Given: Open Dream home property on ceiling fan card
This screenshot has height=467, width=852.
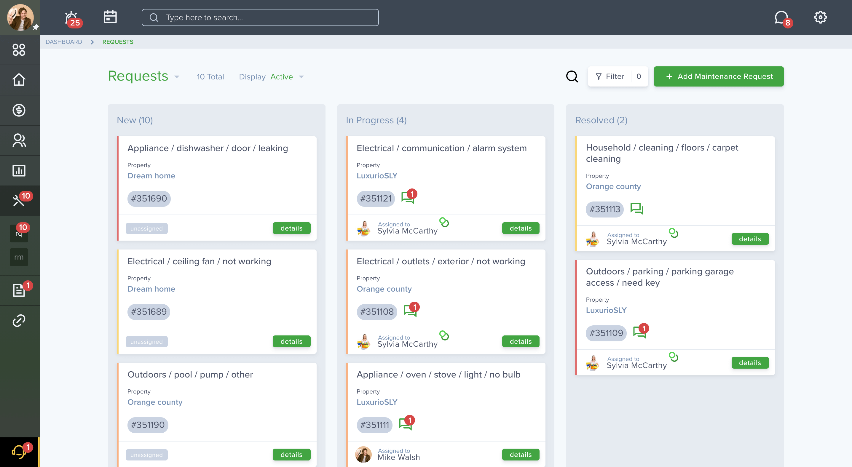Looking at the screenshot, I should pyautogui.click(x=151, y=289).
